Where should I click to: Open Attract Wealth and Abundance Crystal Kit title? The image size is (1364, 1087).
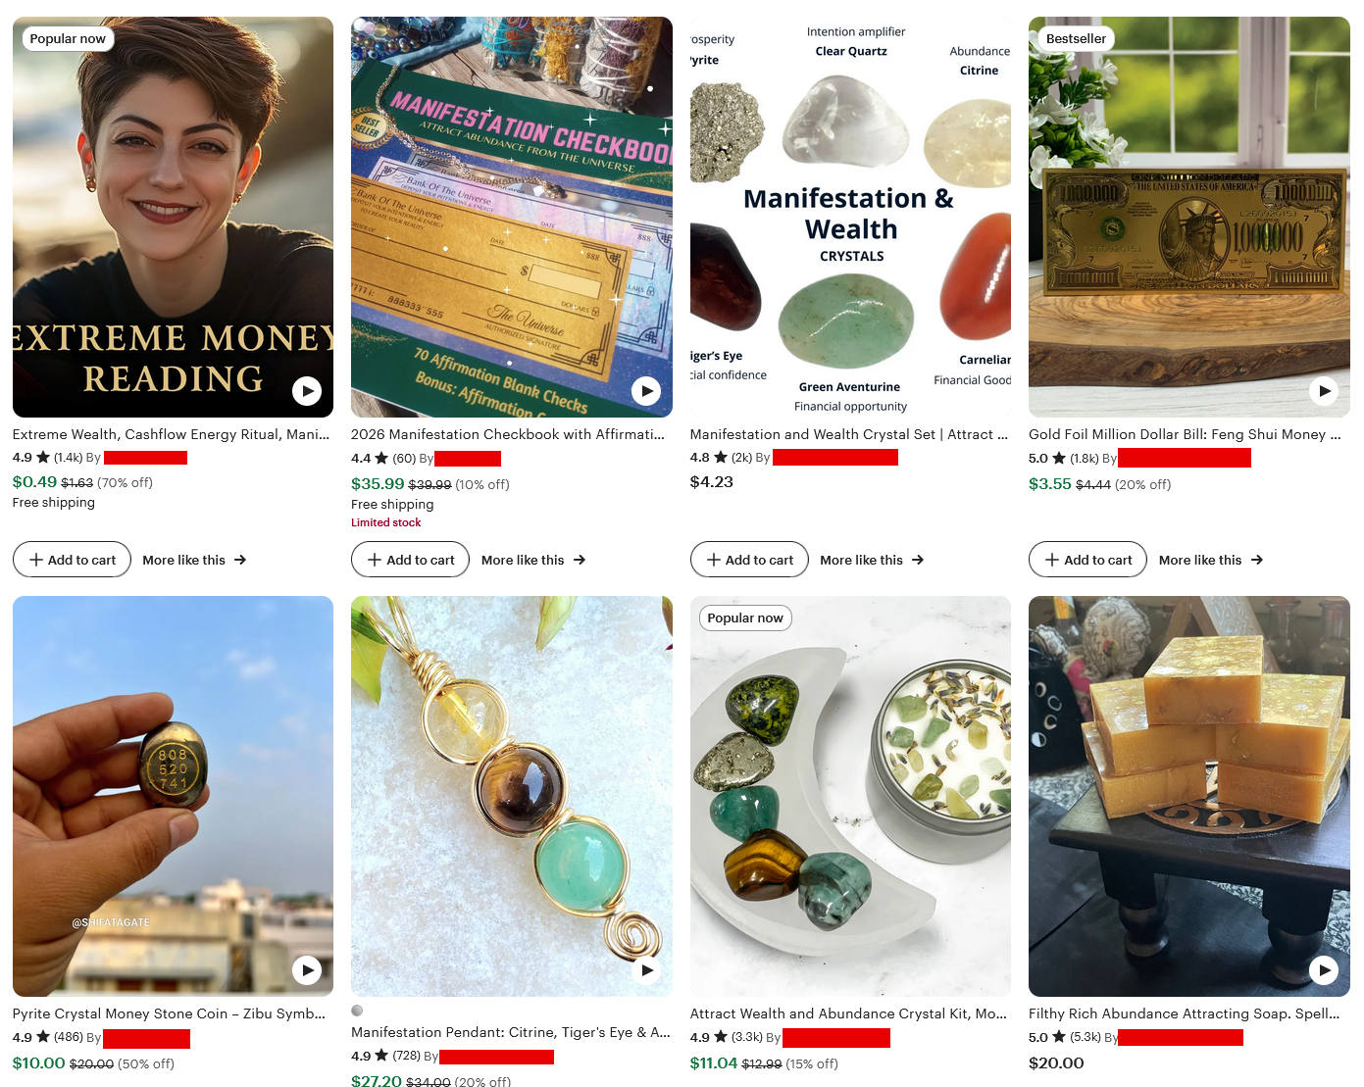(x=848, y=1013)
